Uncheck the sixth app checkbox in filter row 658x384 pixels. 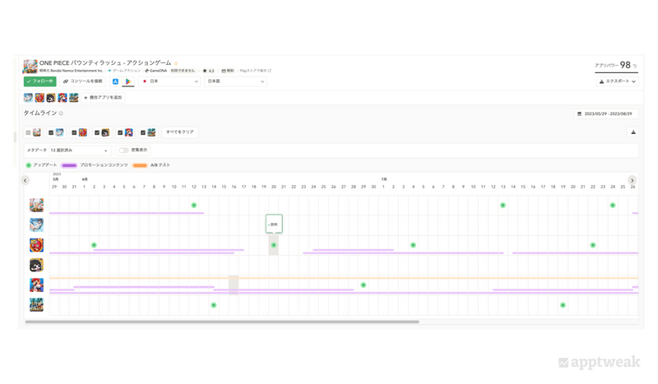(142, 132)
